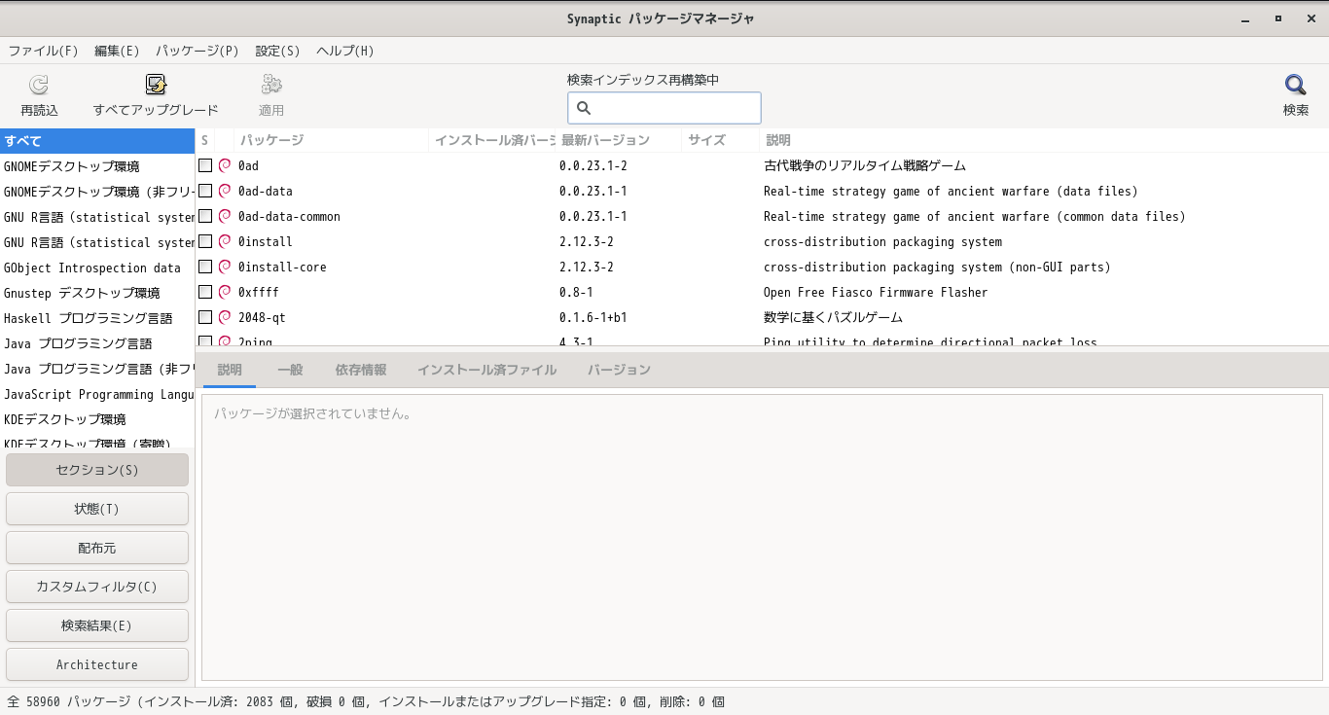Select the GObject Introspection data section
The image size is (1329, 715).
97,268
